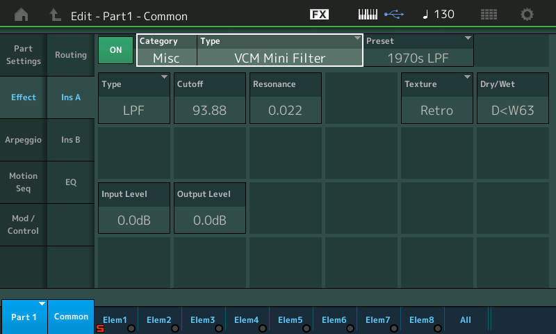This screenshot has height=334, width=556.
Task: Select the Cutoff value 93.88
Action: (209, 98)
